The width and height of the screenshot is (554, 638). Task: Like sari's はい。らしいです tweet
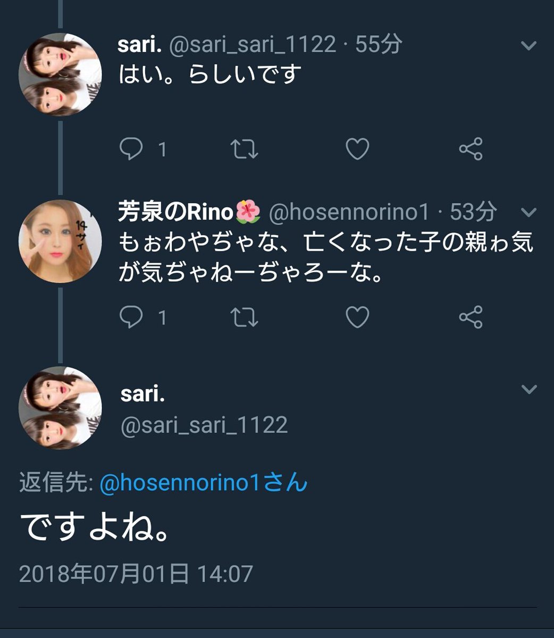pyautogui.click(x=357, y=149)
